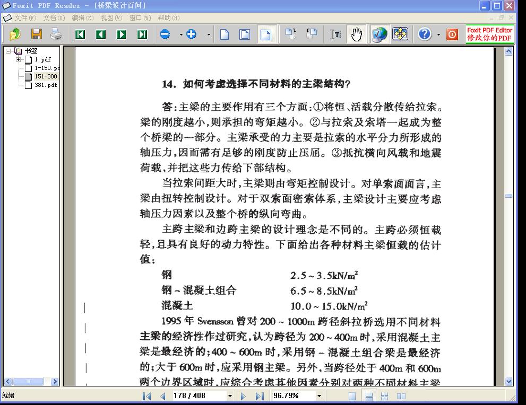Click the Foxit PDF Editor banner
Viewport: 526px width, 405px height.
pos(489,34)
